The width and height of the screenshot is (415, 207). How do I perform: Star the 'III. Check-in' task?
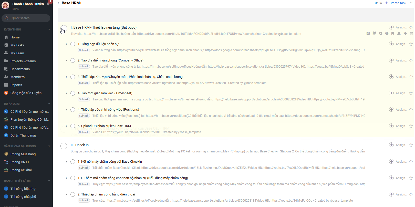(411, 145)
